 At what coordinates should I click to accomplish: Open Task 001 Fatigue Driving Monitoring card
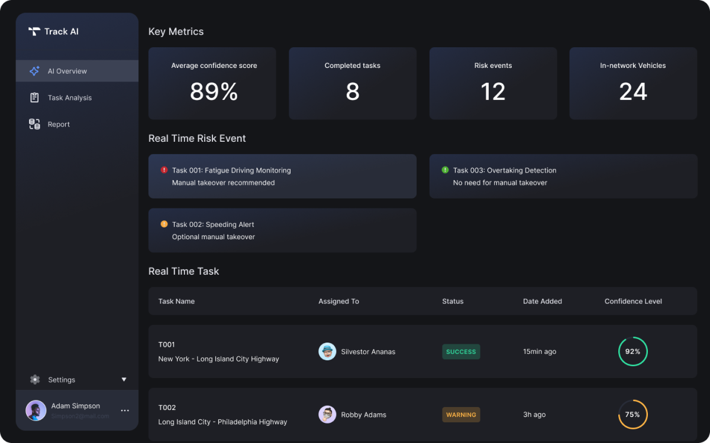pyautogui.click(x=282, y=176)
